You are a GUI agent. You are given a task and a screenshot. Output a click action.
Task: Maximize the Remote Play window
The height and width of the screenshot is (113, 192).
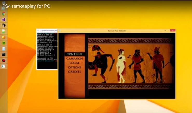point(168,30)
